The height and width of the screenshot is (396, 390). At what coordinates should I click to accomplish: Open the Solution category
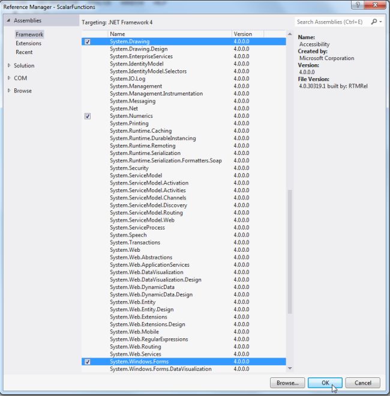tap(24, 65)
